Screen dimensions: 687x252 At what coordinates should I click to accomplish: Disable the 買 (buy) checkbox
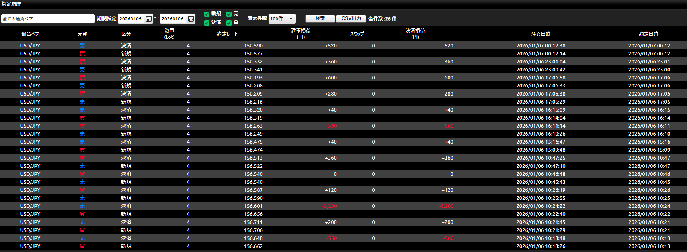(229, 23)
